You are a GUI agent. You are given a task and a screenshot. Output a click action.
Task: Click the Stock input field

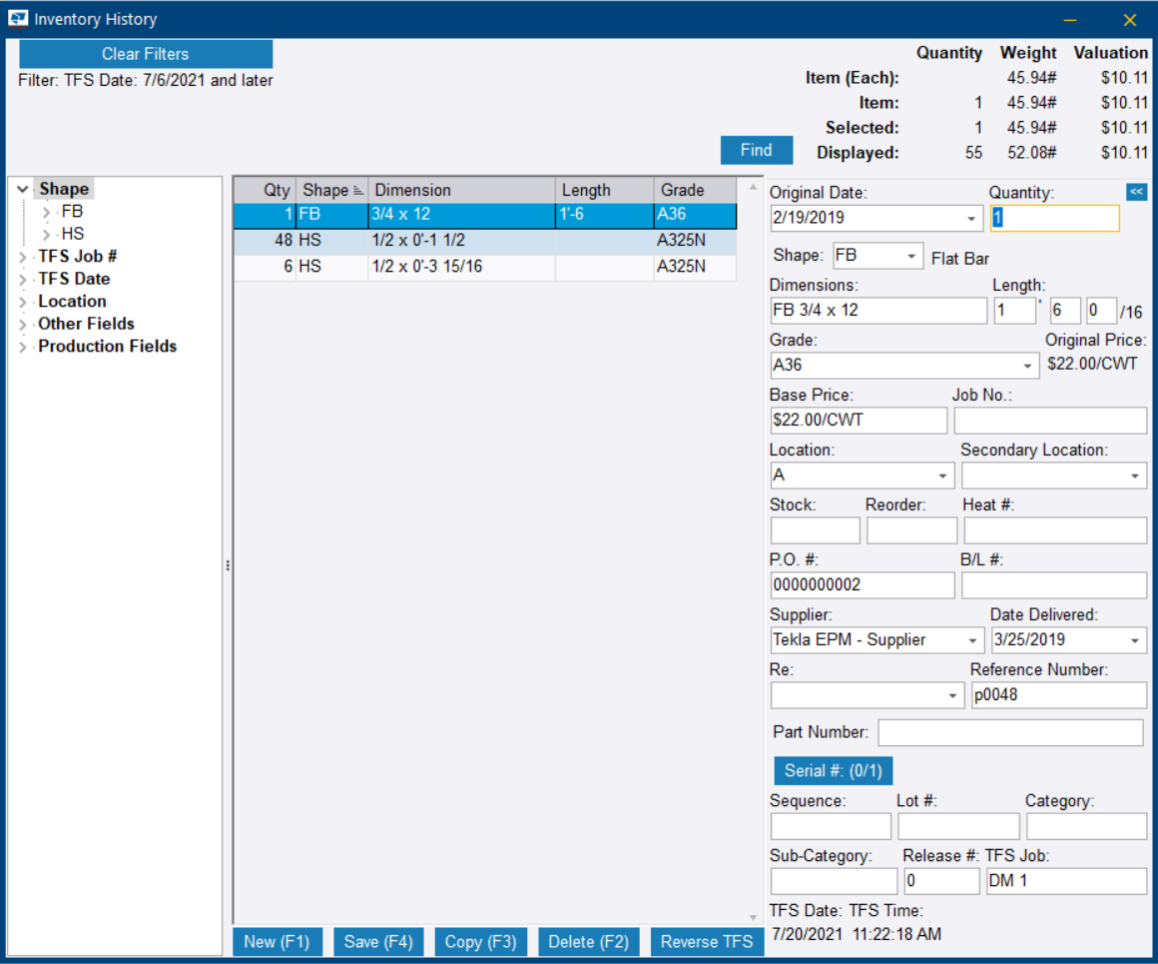pos(816,530)
